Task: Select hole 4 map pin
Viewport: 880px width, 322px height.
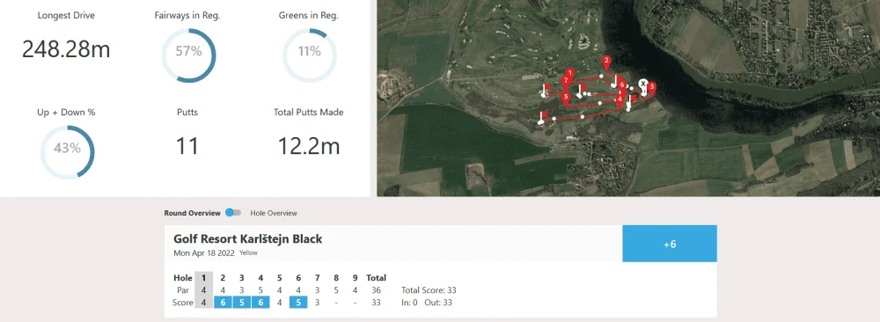Action: pyautogui.click(x=620, y=99)
